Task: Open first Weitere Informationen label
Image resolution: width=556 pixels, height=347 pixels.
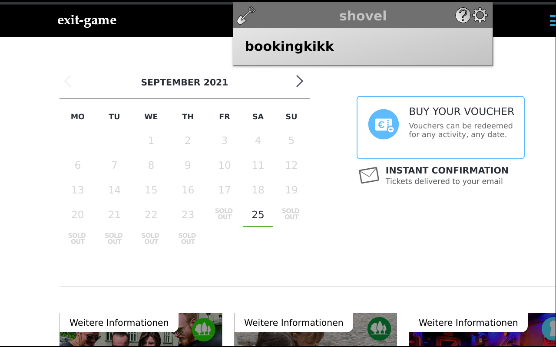Action: pyautogui.click(x=119, y=323)
